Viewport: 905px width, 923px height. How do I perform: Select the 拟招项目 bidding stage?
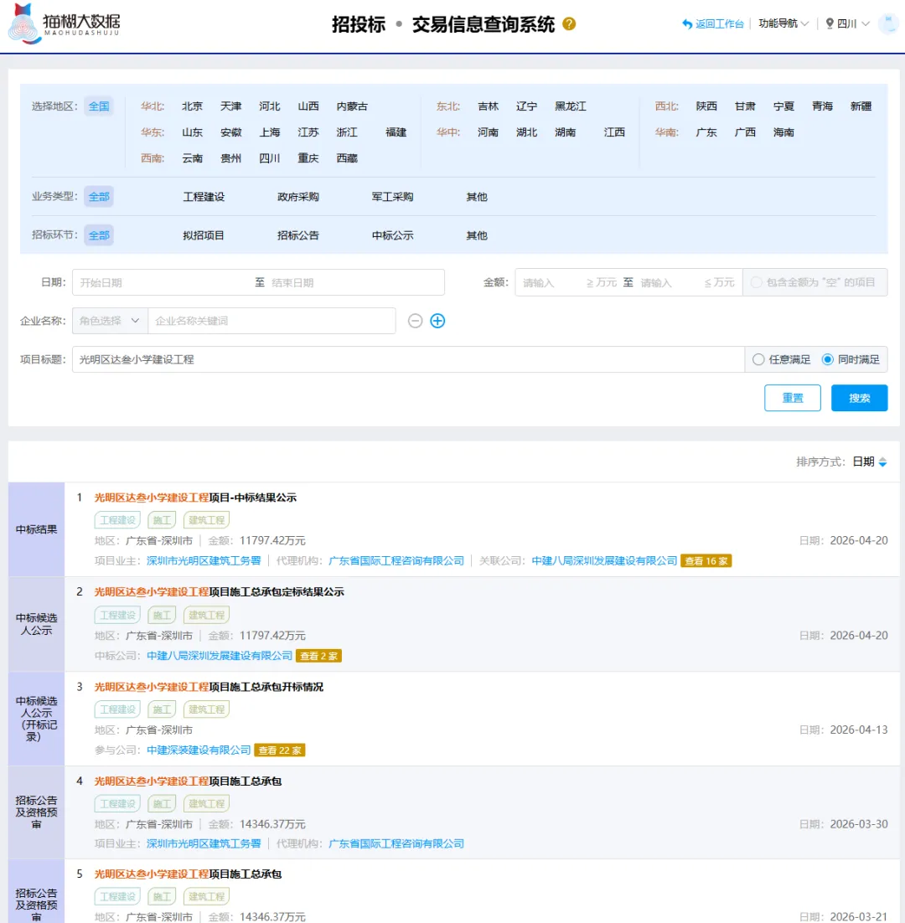[203, 235]
